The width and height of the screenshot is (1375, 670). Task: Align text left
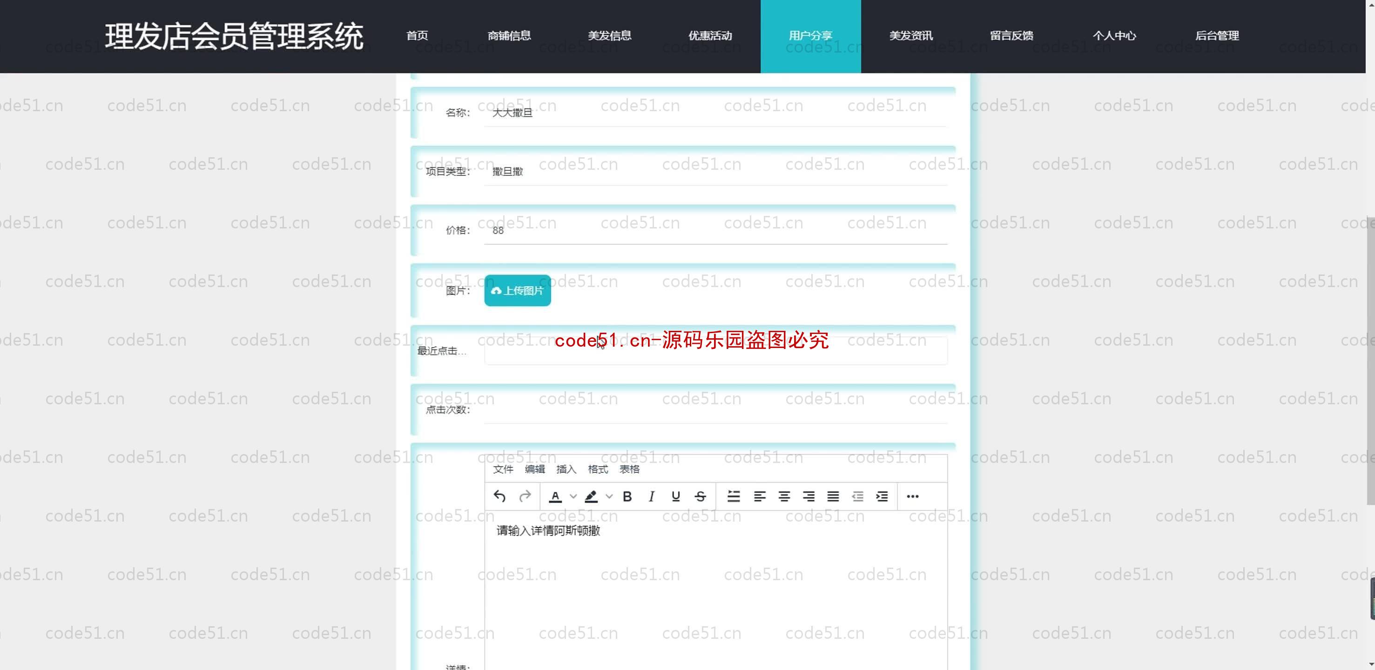pos(759,496)
